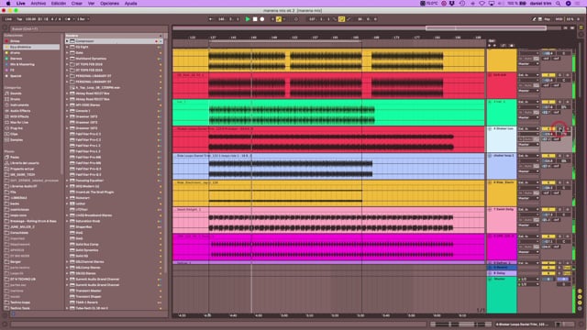Open GR Kick track Ext. In input dropdown
Viewport: 587px width, 330px height.
(x=528, y=75)
